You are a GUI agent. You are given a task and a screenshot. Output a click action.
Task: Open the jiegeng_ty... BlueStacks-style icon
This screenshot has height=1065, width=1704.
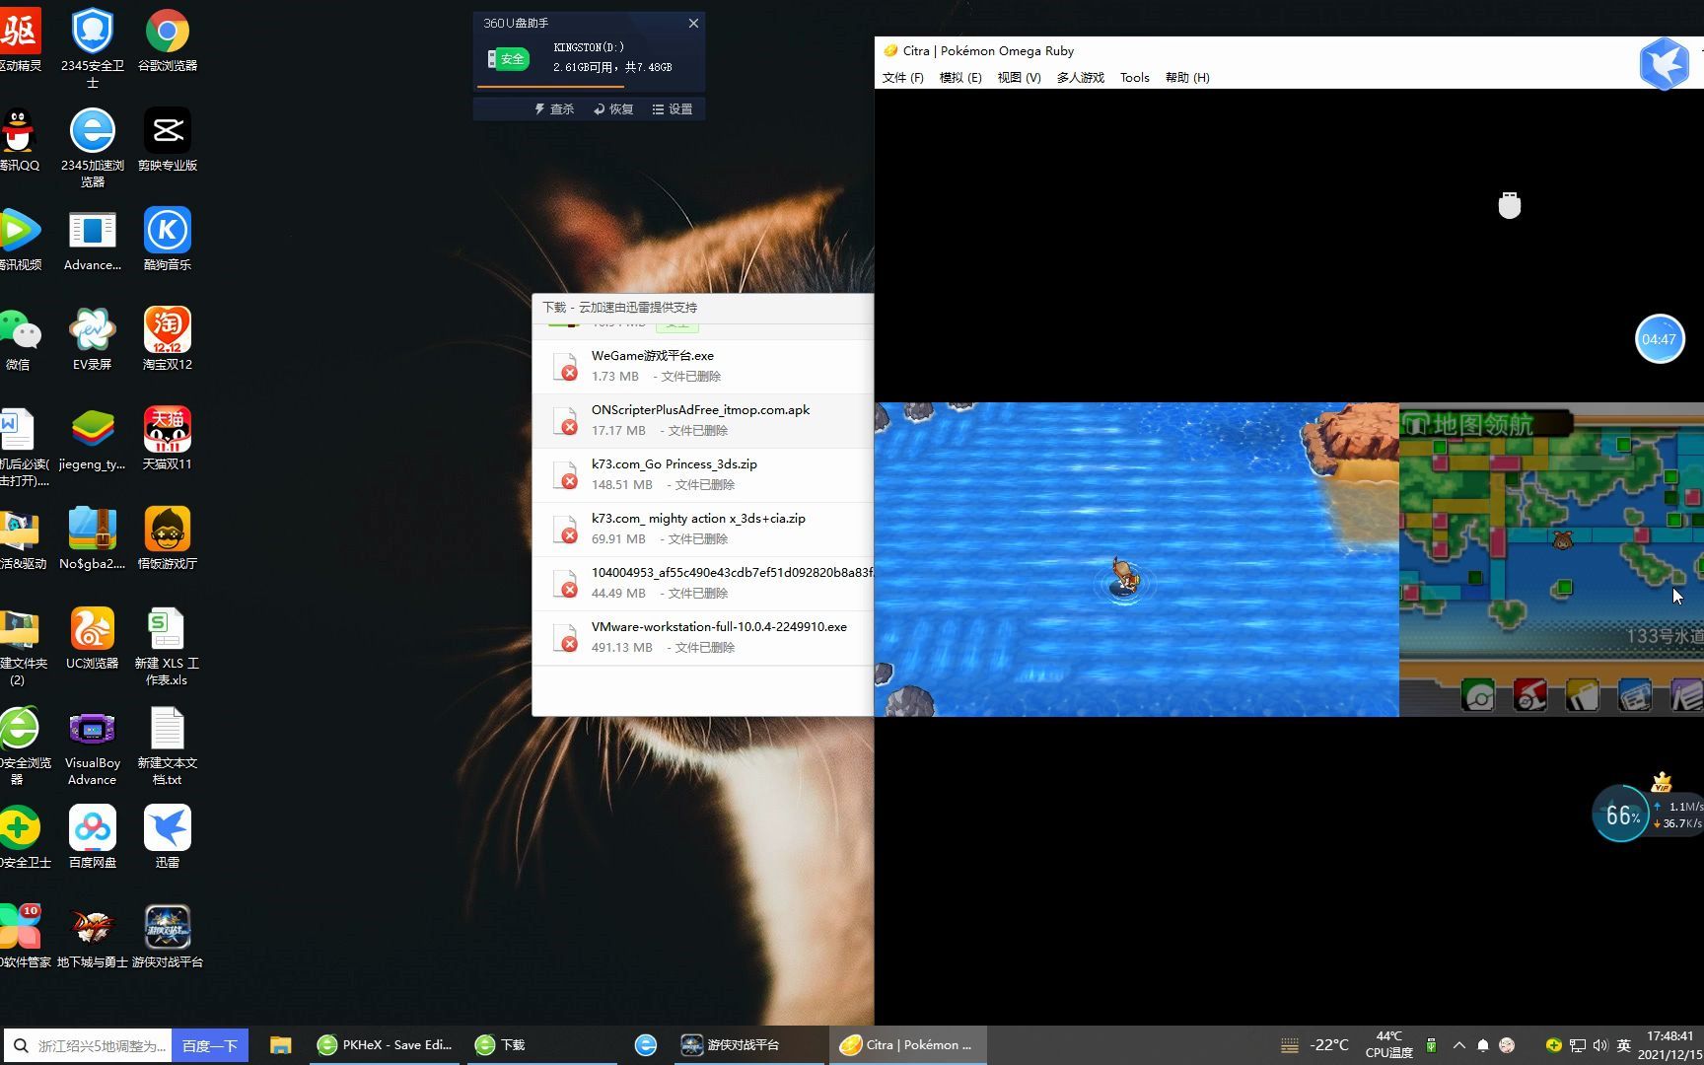(93, 439)
